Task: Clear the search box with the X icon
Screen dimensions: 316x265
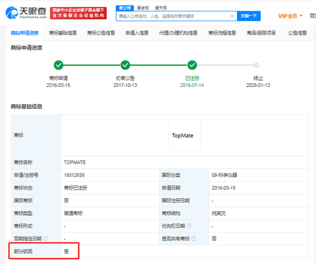Action: pos(232,16)
